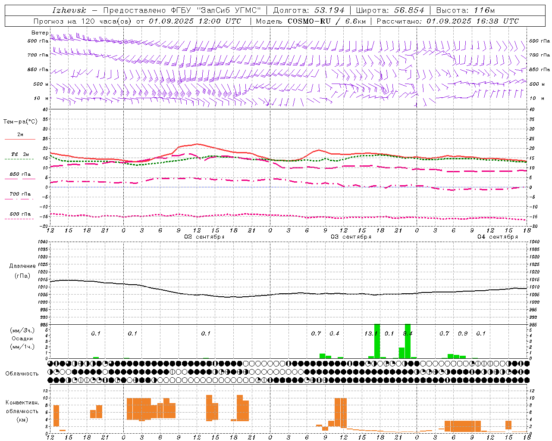
Task: Click the 'Осадки' precipitation label
Action: tap(22, 339)
